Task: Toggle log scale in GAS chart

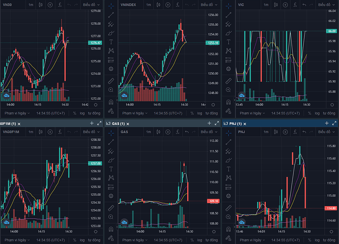Action: coord(199,240)
